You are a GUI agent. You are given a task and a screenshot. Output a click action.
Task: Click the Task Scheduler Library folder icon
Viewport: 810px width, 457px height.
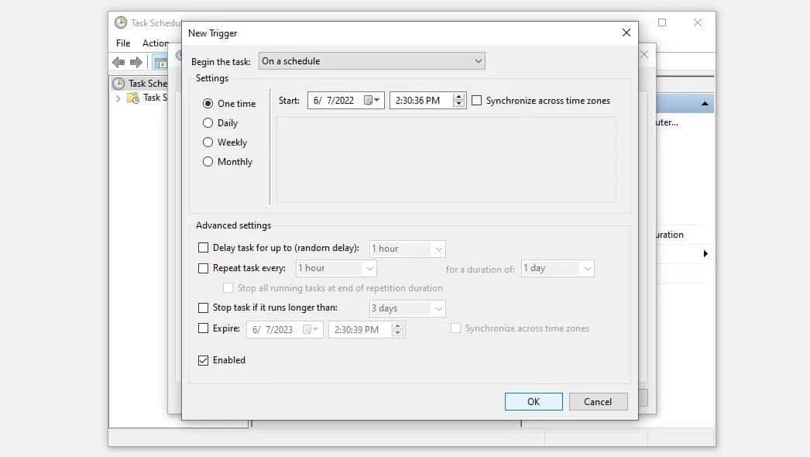(x=133, y=98)
